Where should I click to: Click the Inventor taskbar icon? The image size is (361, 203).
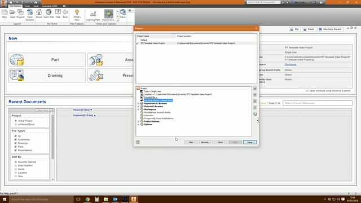(134, 199)
